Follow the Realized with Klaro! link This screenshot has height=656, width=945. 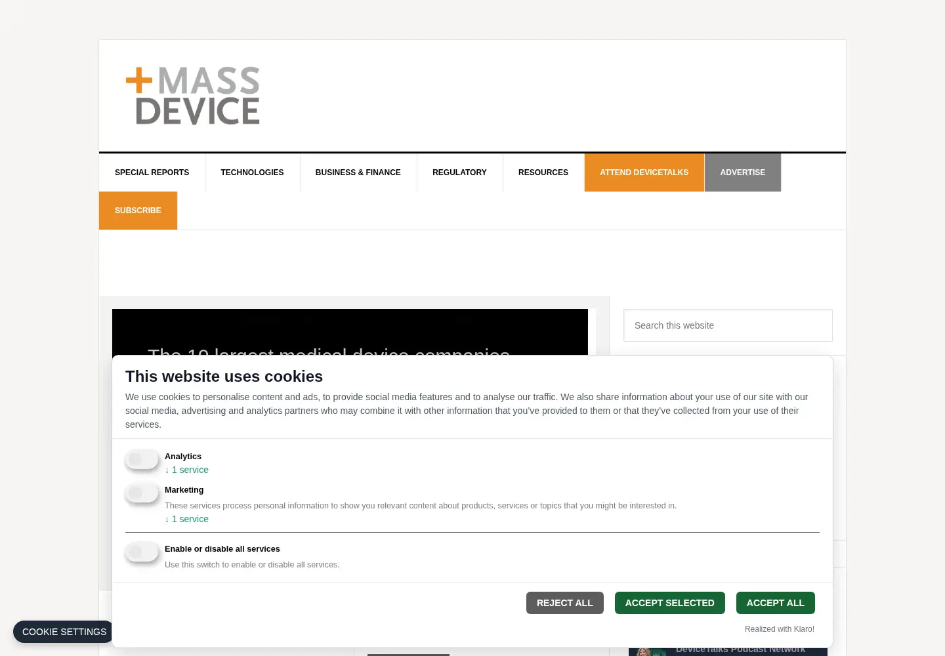780,629
